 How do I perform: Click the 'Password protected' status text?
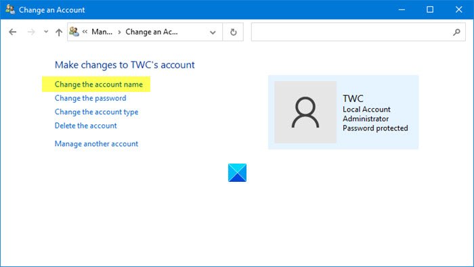pyautogui.click(x=375, y=128)
